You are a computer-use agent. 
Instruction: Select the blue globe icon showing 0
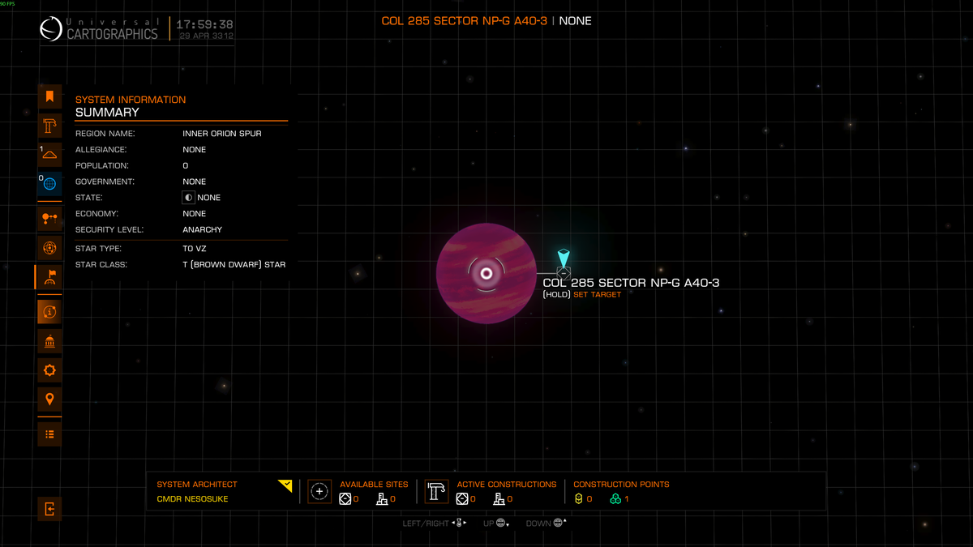click(49, 184)
